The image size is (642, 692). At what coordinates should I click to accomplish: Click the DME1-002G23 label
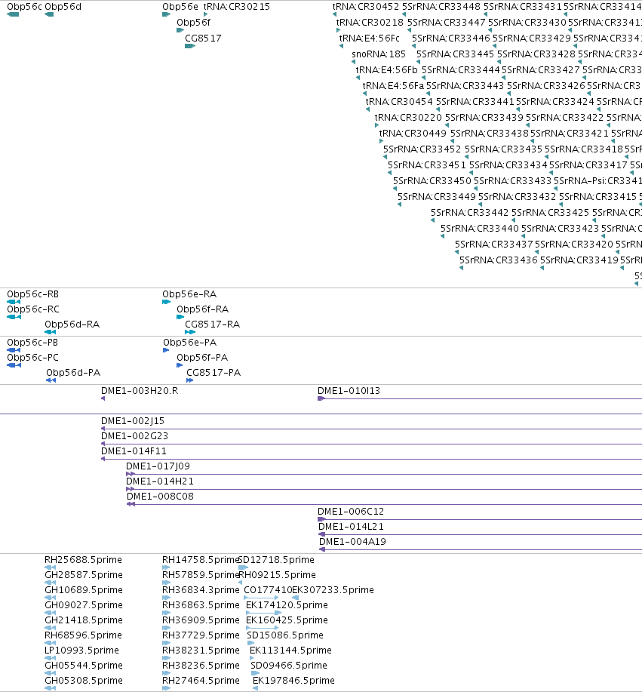click(x=134, y=436)
